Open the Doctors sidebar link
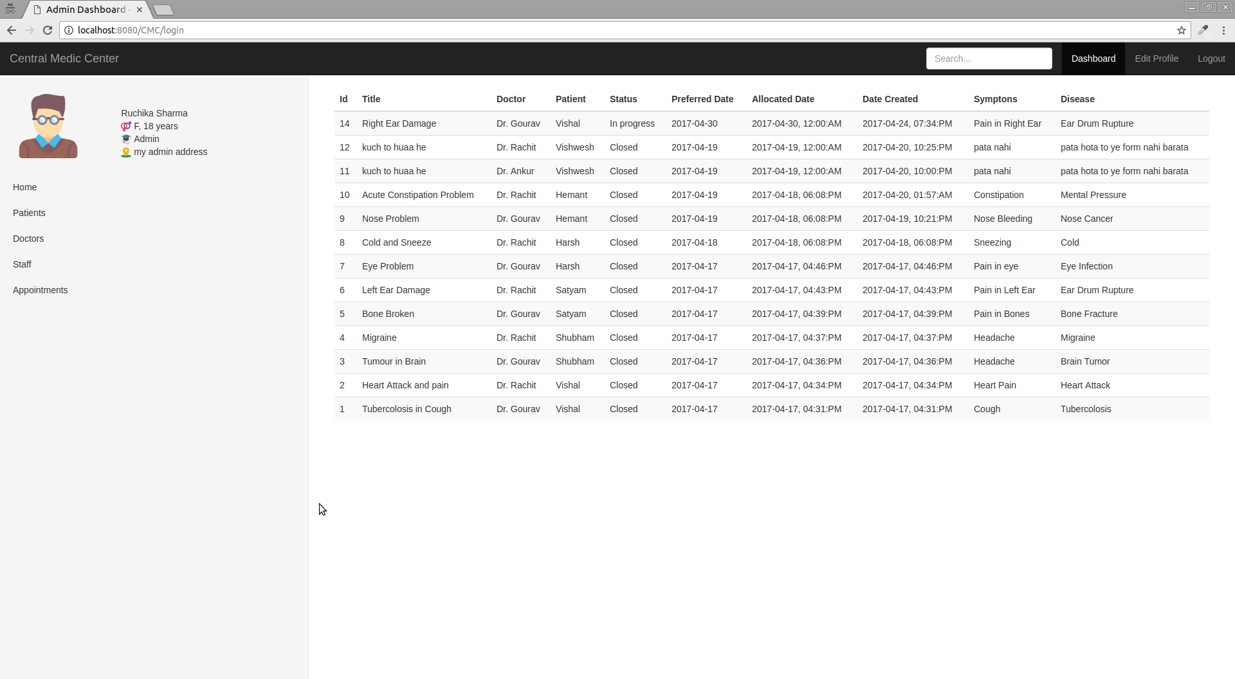This screenshot has width=1235, height=679. click(28, 239)
